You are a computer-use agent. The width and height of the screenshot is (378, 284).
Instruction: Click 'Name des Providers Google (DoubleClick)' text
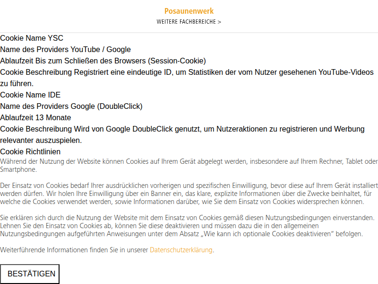click(71, 106)
